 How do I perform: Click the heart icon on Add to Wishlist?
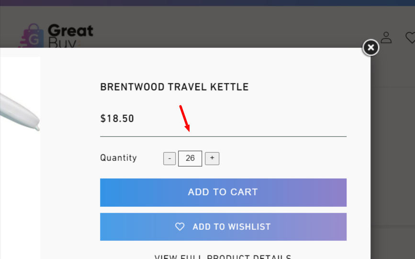coord(179,226)
